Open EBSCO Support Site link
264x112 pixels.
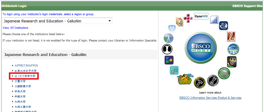click(x=247, y=6)
